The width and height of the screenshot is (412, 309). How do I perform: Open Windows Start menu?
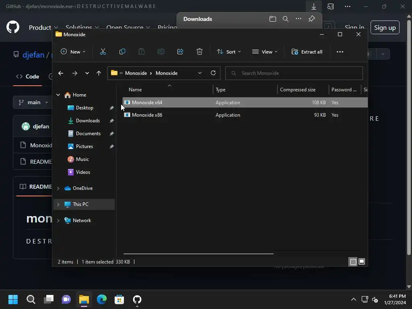[13, 299]
